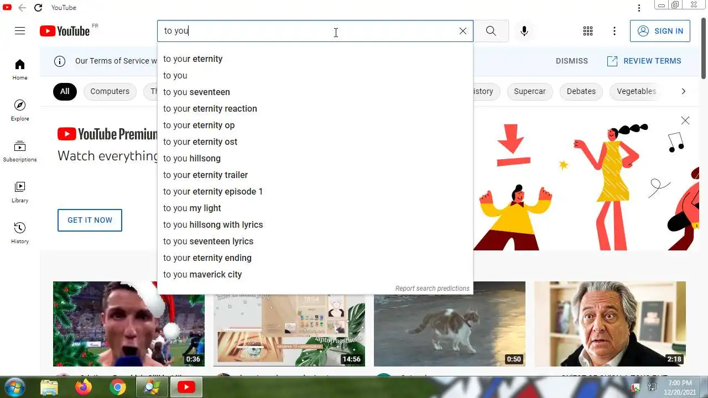Choose suggestion 'to you hillsong'
Screen dimensions: 708x398
[315, 159]
